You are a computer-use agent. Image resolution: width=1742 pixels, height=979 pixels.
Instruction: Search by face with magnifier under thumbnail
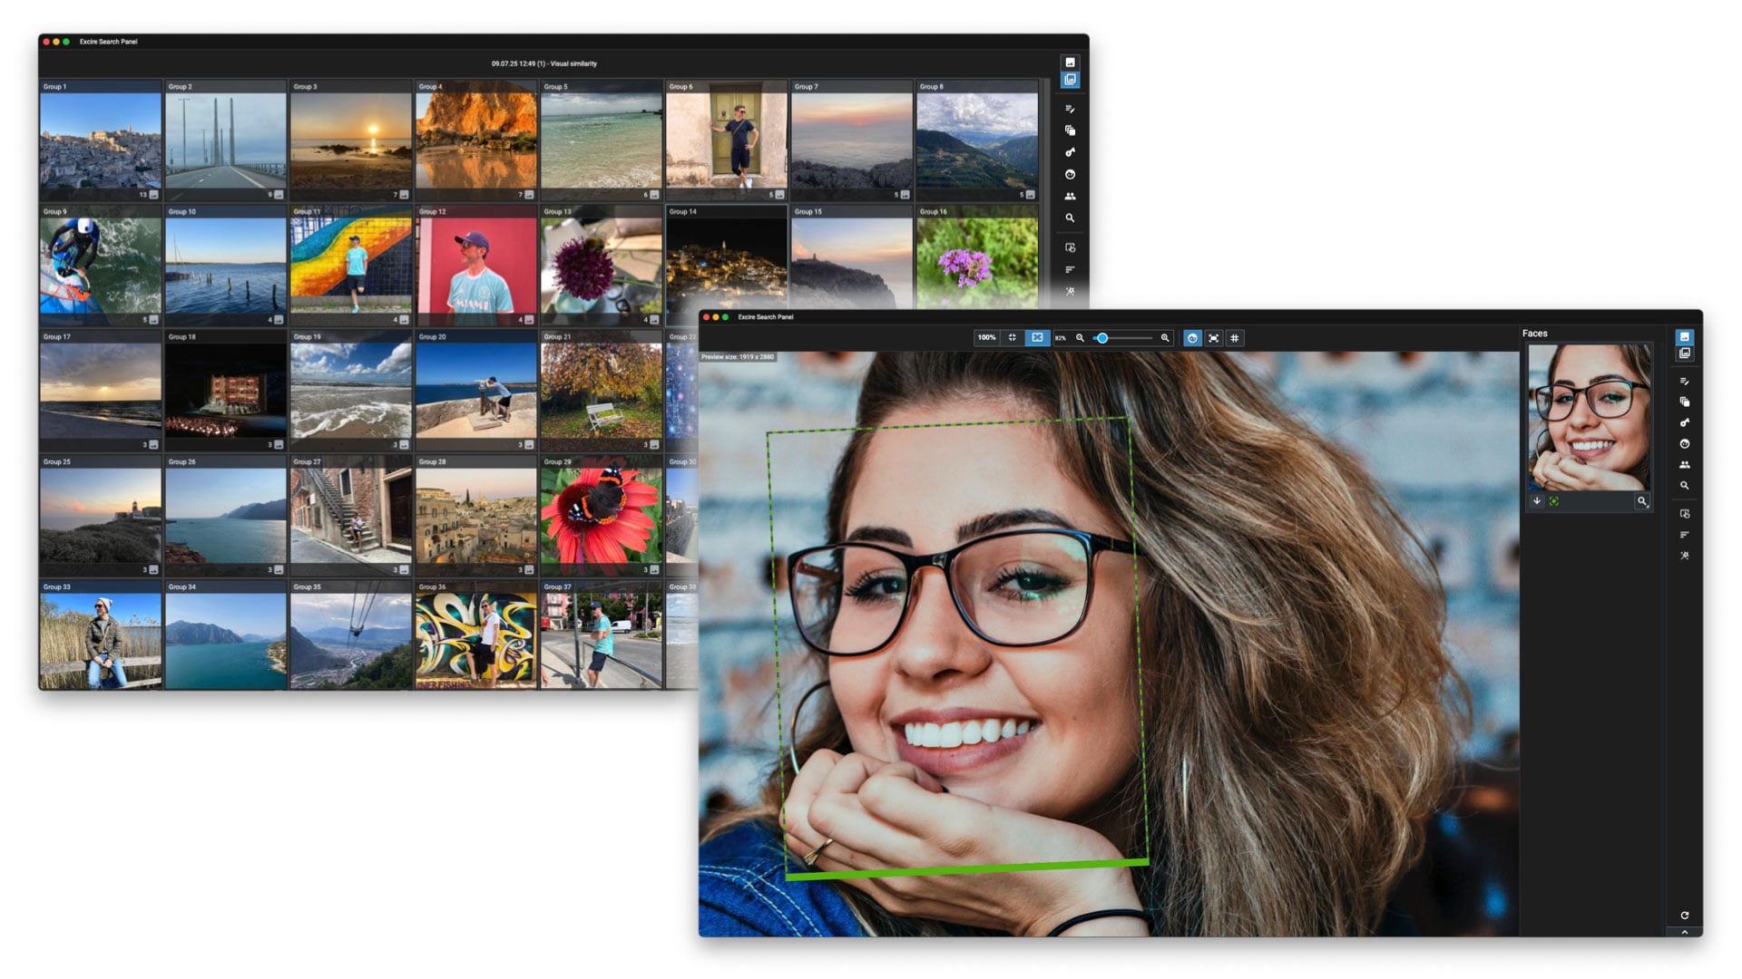(x=1641, y=501)
